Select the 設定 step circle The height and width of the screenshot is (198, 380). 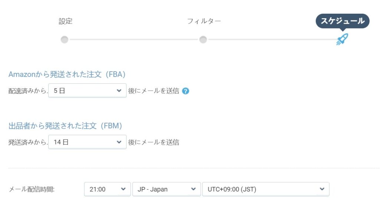pos(65,39)
